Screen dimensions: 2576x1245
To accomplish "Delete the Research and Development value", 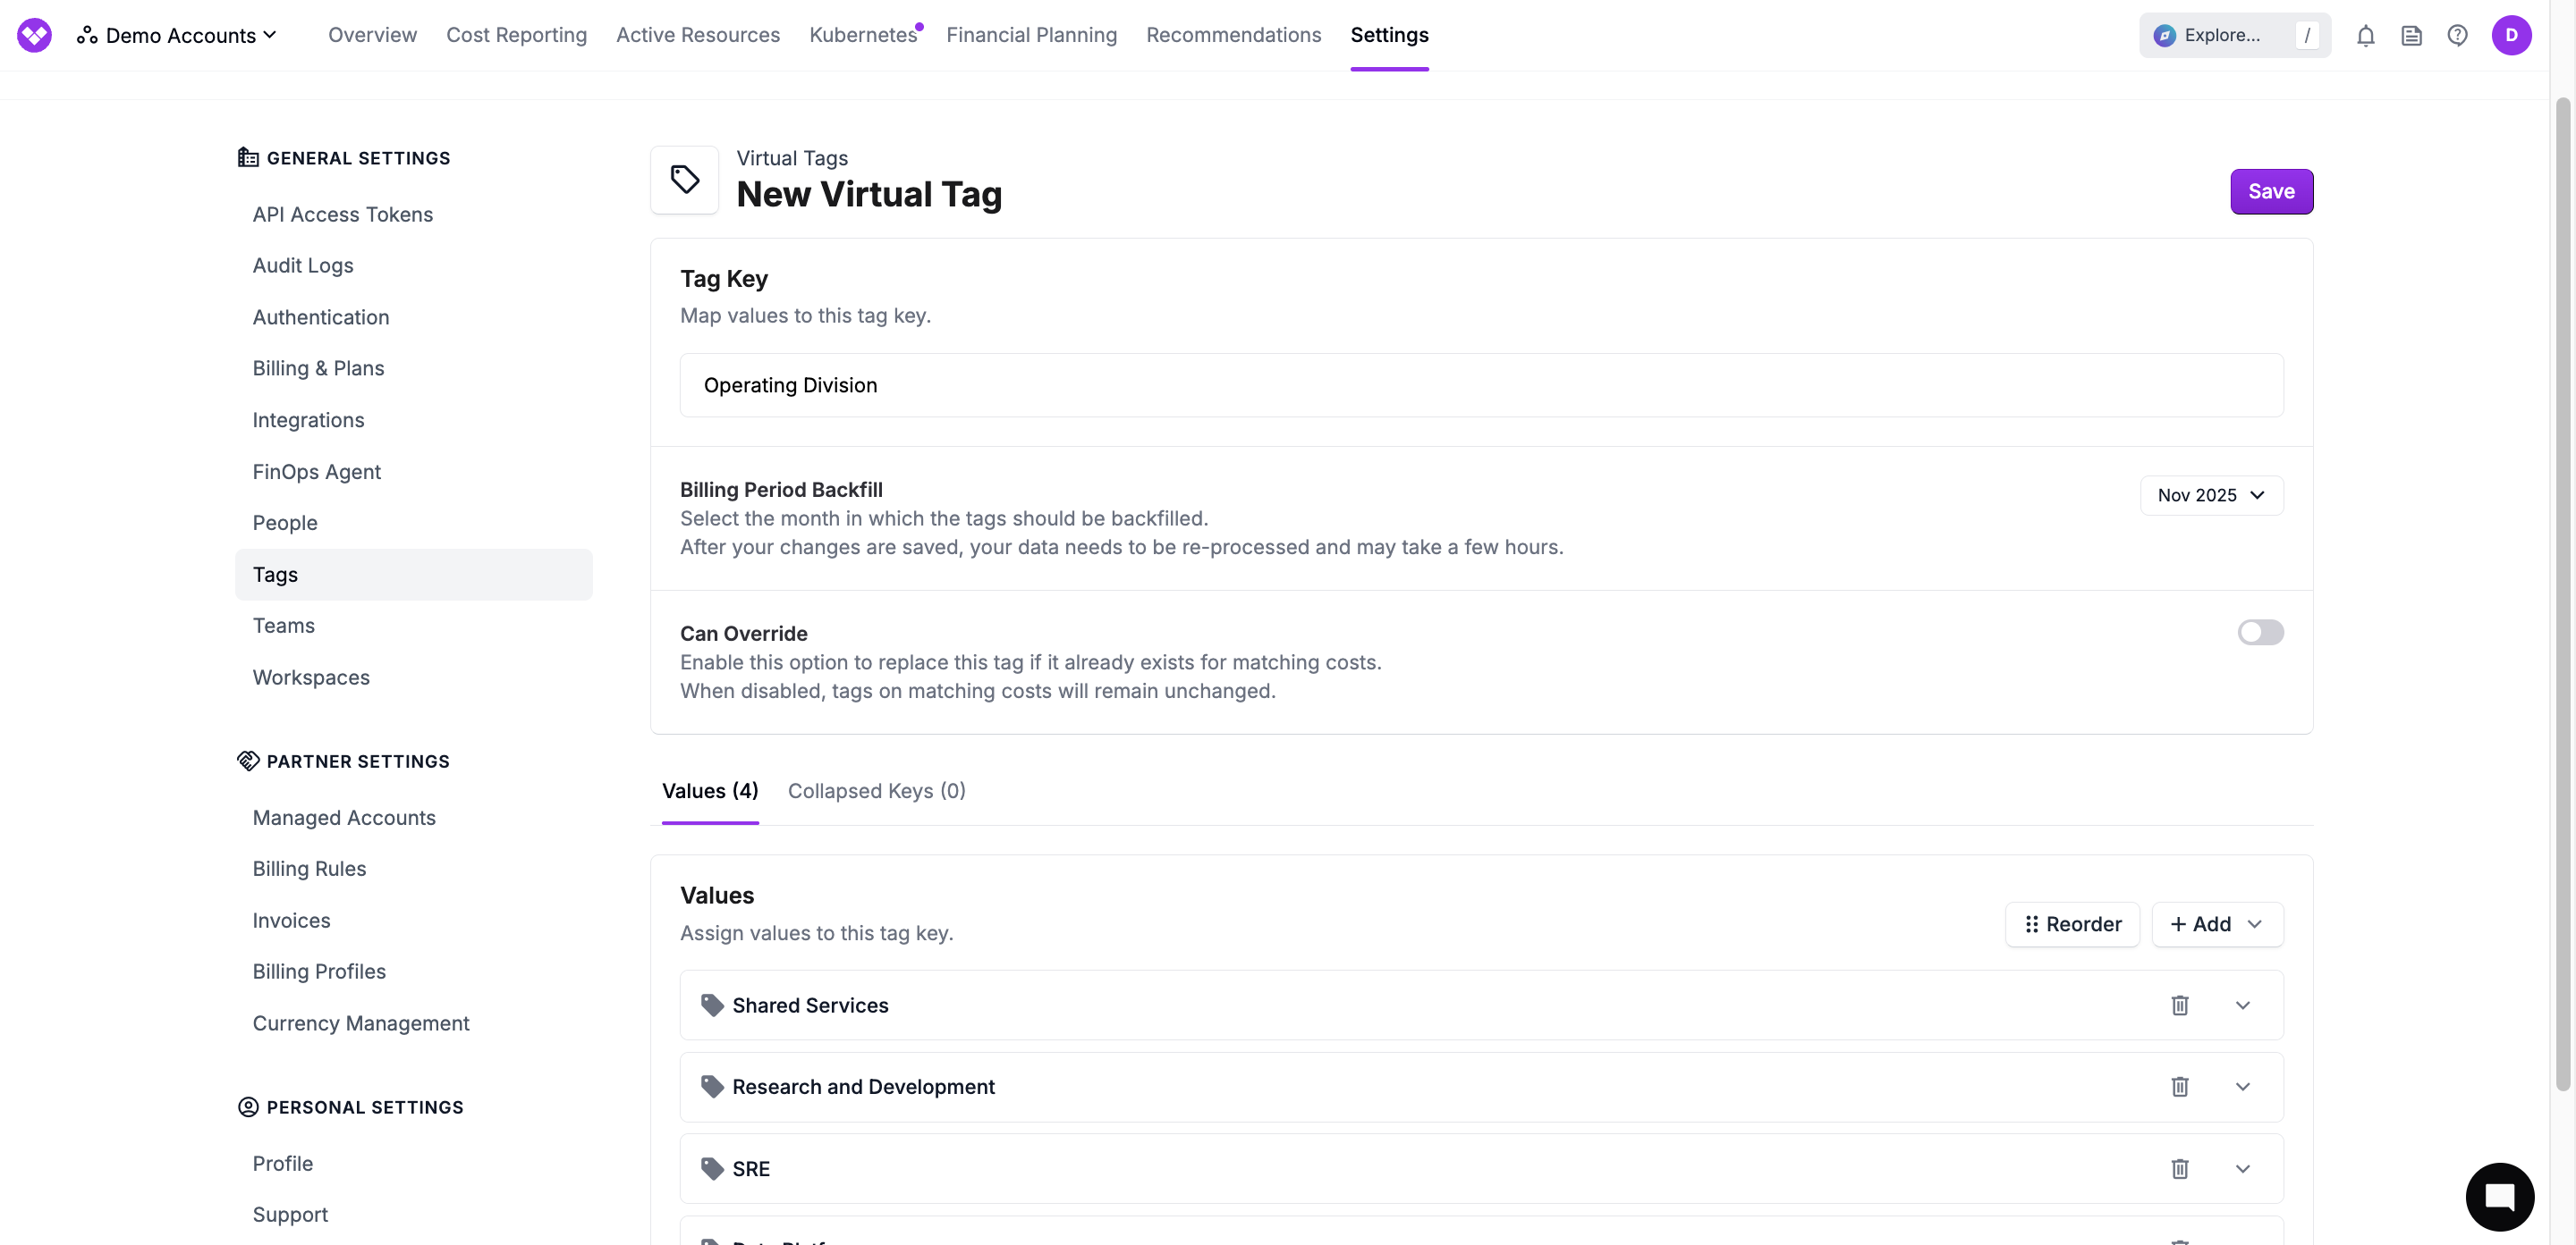I will click(x=2180, y=1086).
